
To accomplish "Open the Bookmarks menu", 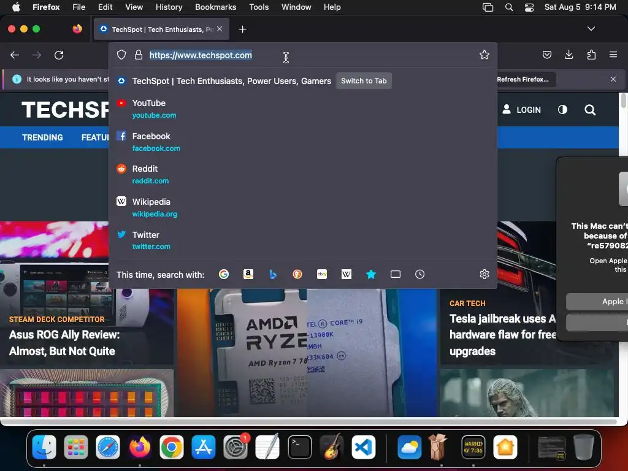I will click(215, 7).
